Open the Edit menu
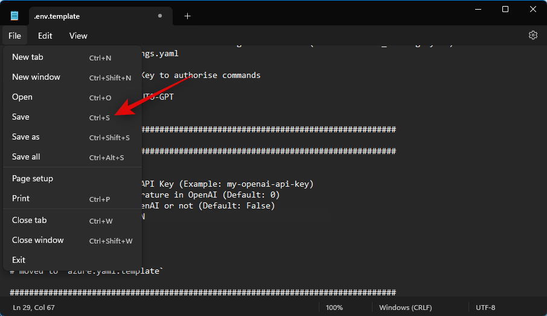 tap(45, 36)
